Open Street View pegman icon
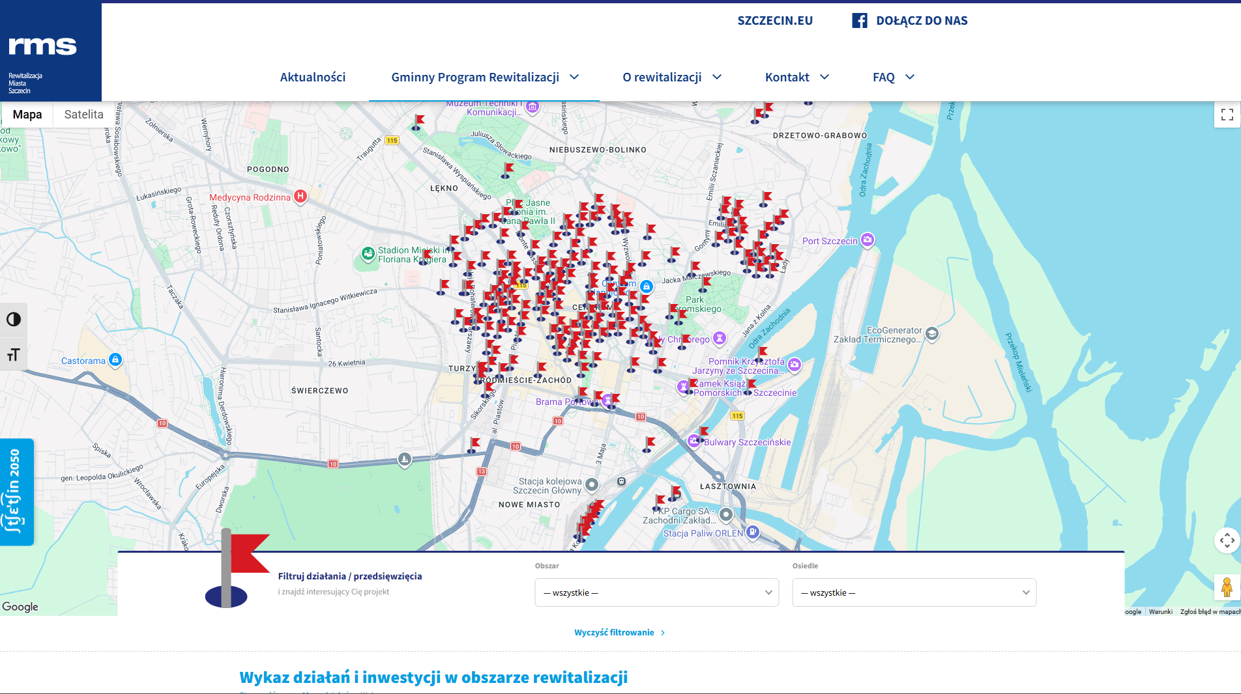The image size is (1241, 694). (x=1227, y=587)
